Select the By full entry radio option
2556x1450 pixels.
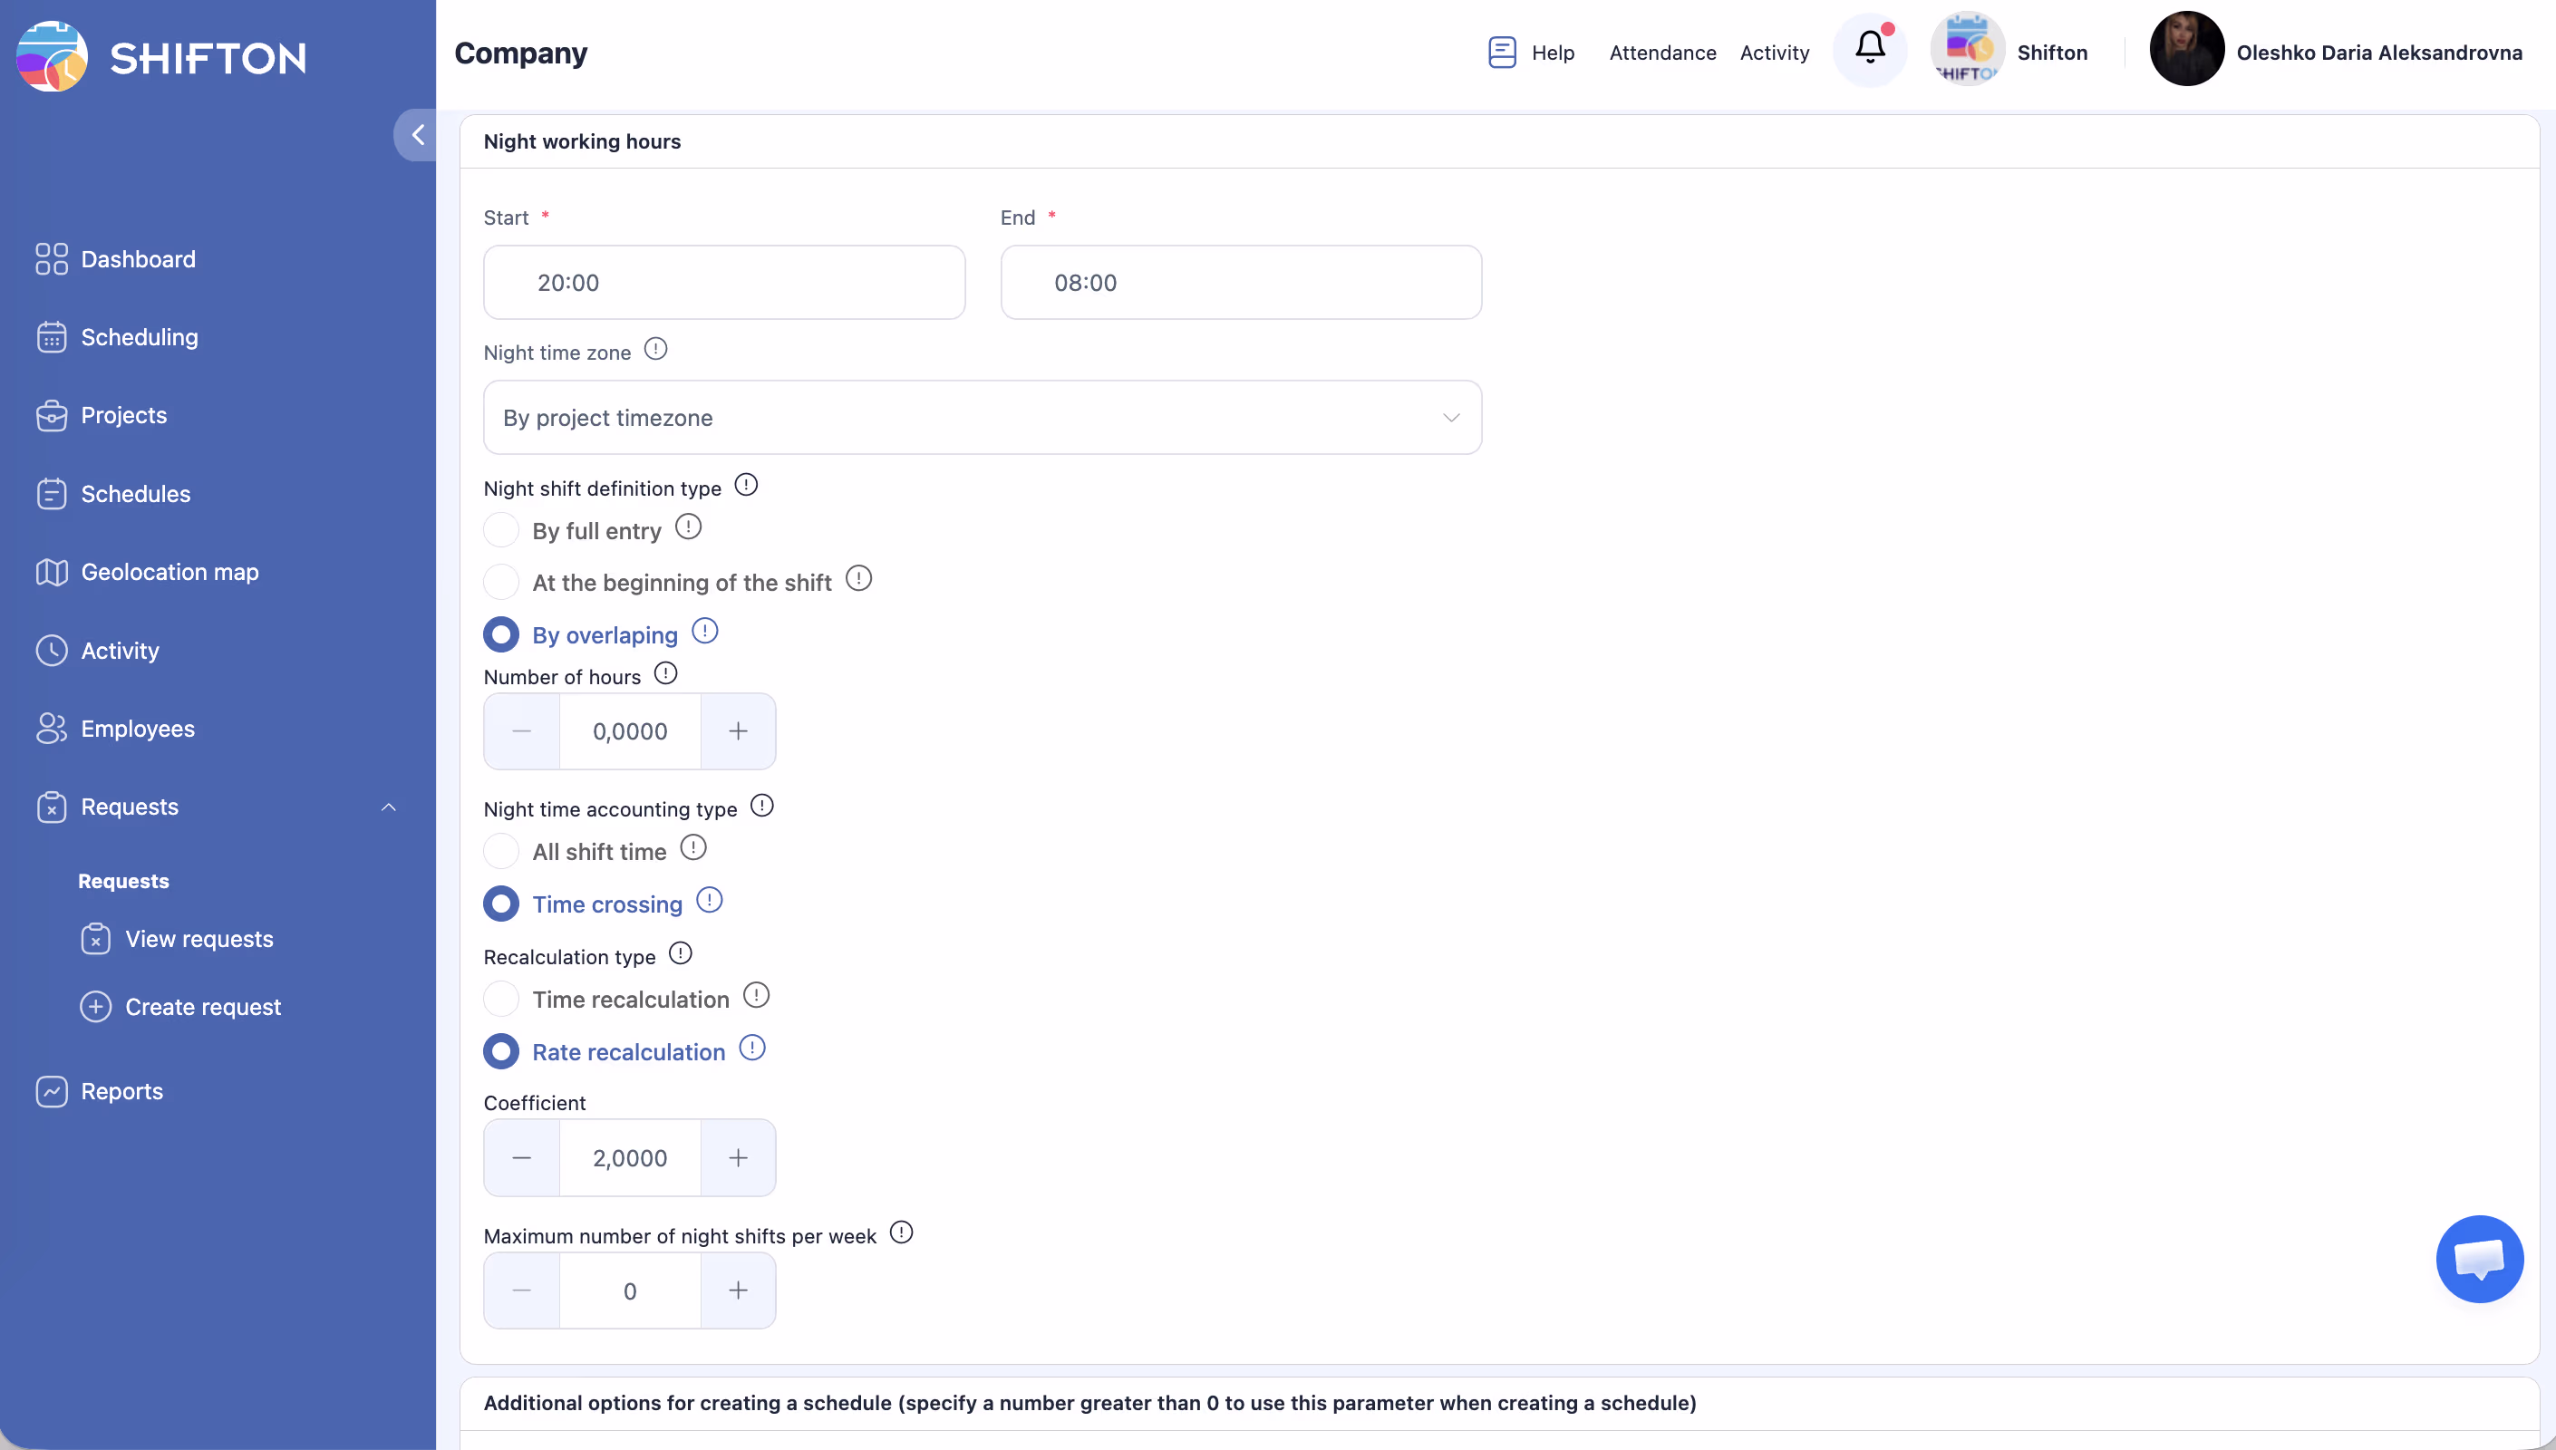501,530
